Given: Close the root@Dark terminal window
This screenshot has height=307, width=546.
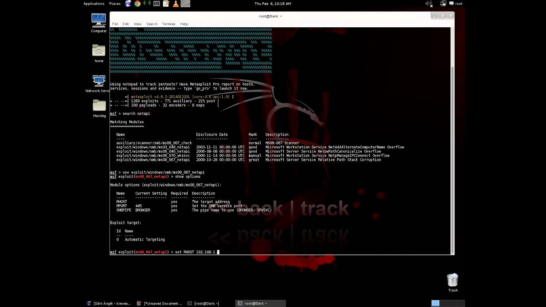Looking at the screenshot, I should tap(450, 16).
